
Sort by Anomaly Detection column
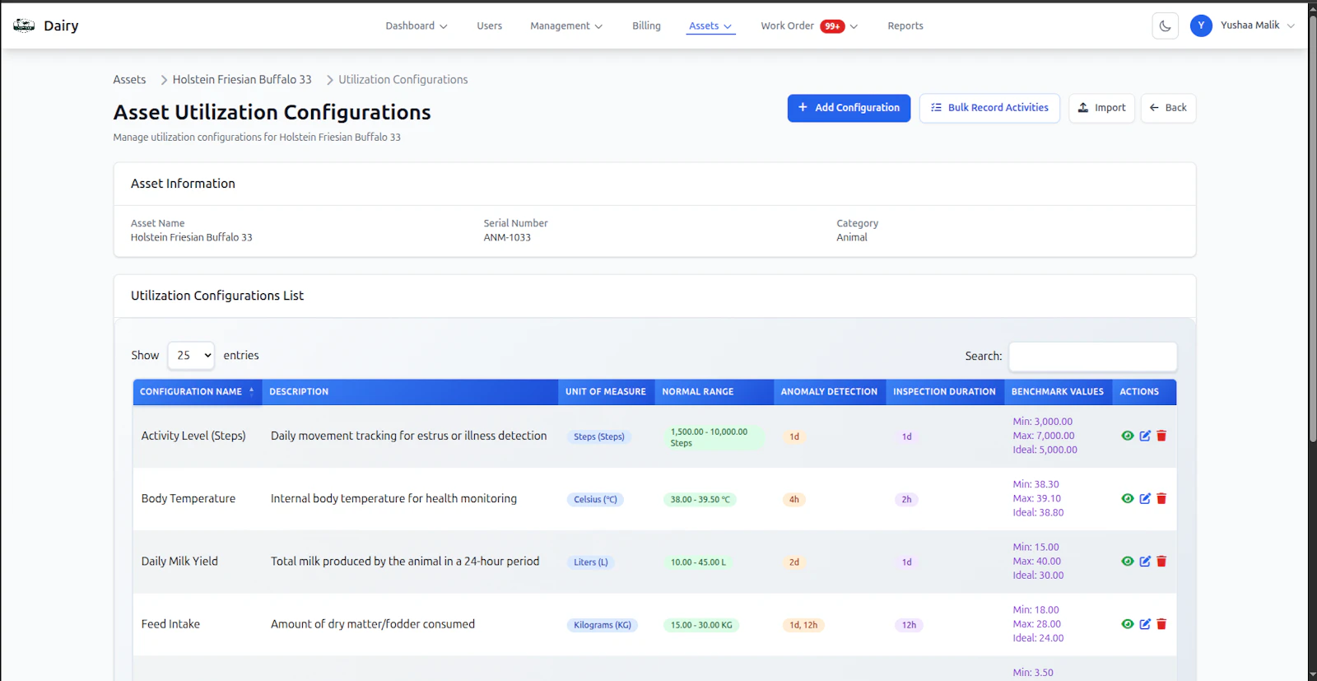[x=830, y=392]
